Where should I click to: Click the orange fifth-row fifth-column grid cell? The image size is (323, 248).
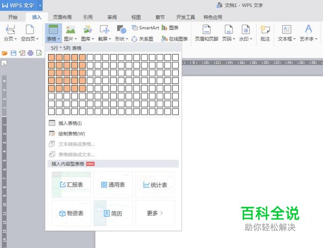click(83, 88)
